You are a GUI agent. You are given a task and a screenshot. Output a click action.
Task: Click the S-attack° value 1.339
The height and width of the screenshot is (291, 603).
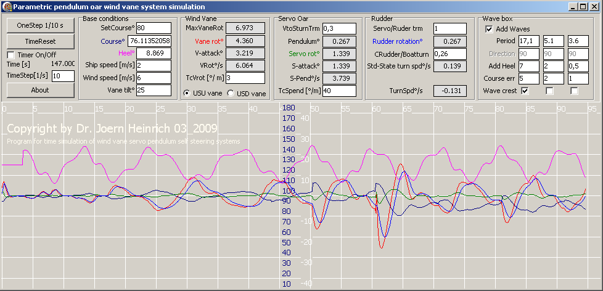[x=340, y=66]
